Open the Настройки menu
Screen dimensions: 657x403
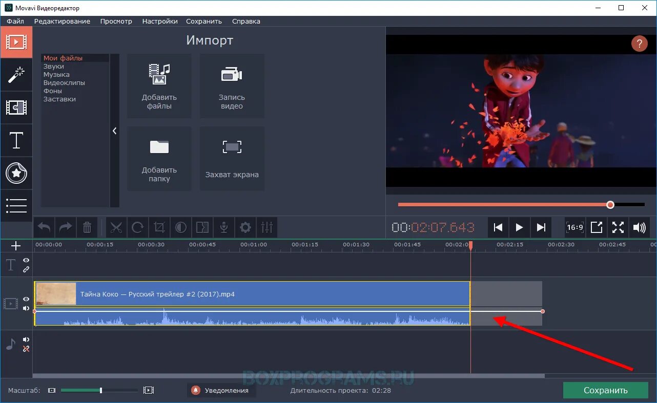(160, 21)
